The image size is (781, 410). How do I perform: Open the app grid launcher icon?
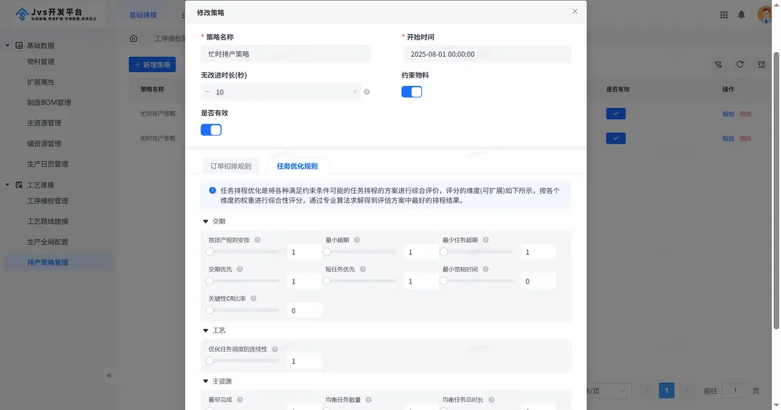723,14
